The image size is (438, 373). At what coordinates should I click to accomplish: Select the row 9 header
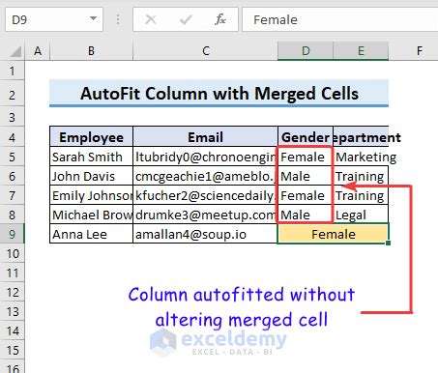13,234
